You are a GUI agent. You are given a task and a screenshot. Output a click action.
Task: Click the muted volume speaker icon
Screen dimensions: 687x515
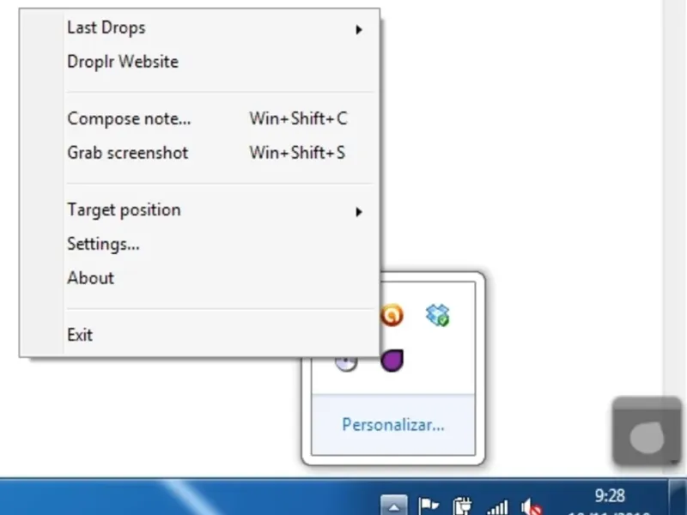tap(532, 506)
